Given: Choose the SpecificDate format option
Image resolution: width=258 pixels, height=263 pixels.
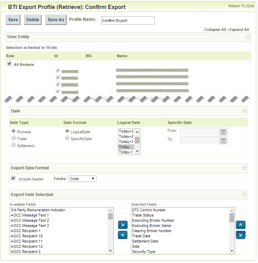Looking at the screenshot, I should 67,138.
